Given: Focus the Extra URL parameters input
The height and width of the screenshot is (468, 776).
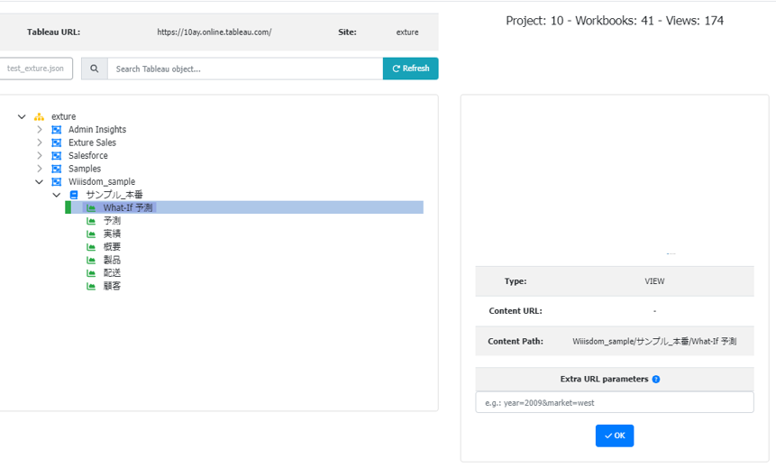Looking at the screenshot, I should (x=615, y=403).
